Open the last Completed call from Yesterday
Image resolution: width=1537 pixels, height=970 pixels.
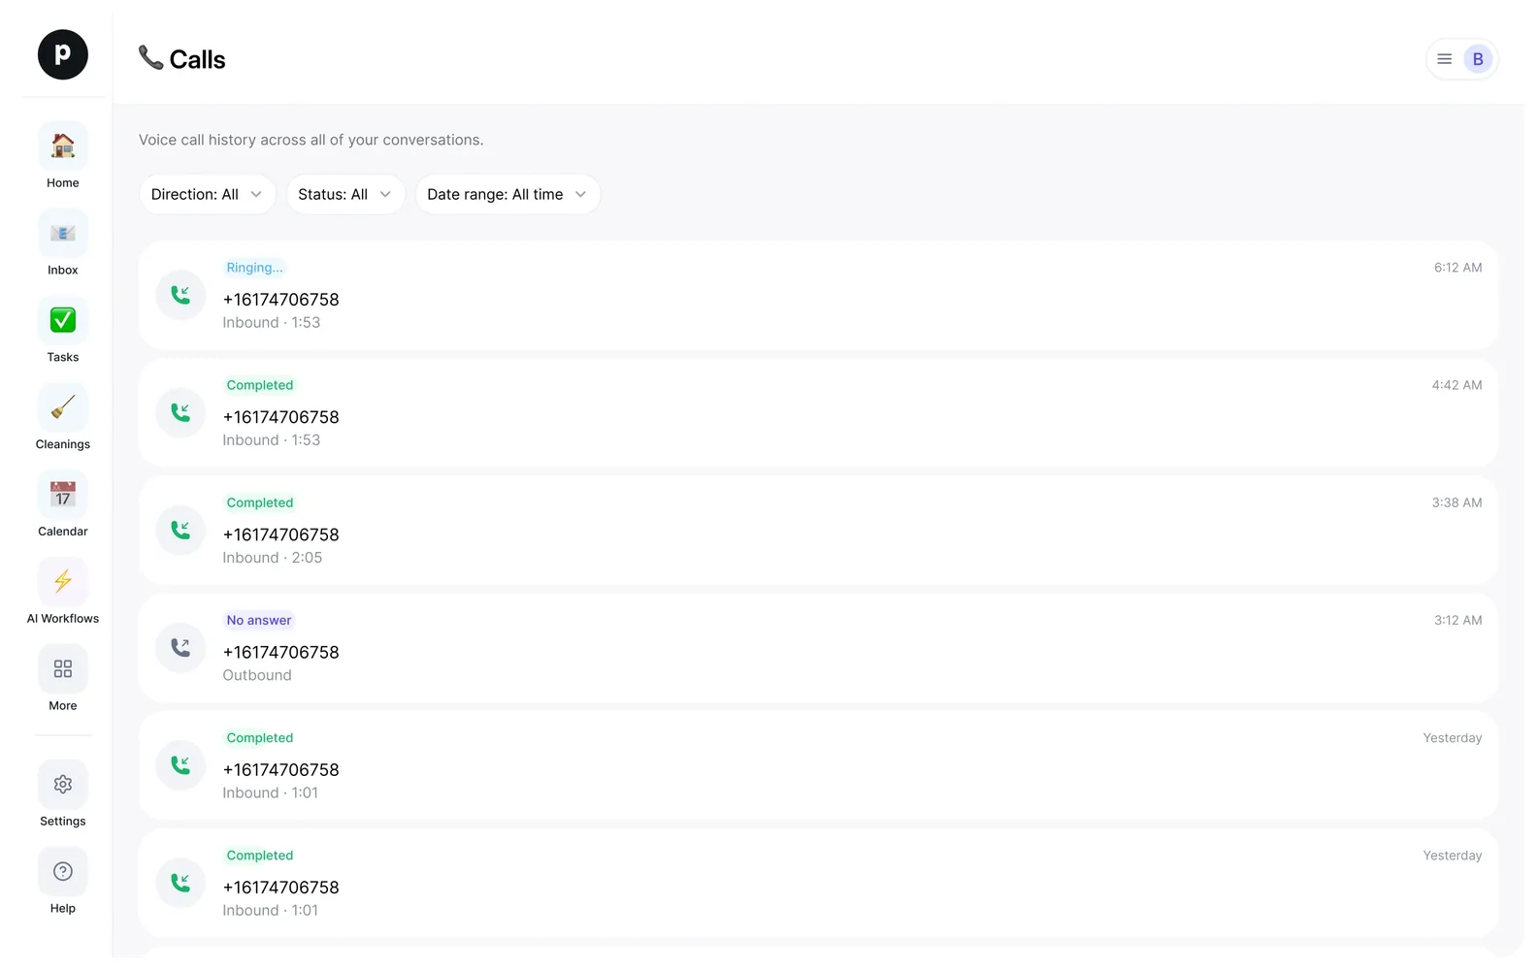click(818, 883)
